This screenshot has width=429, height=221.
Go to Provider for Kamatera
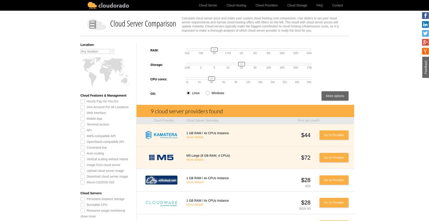pyautogui.click(x=334, y=135)
